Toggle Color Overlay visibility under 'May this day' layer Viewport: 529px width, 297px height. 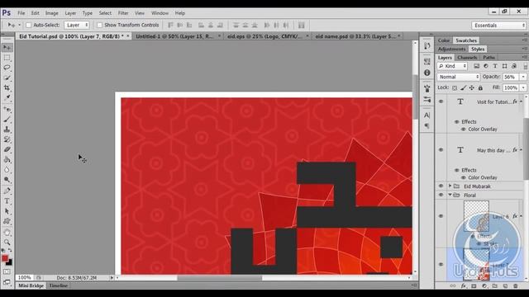pos(463,177)
